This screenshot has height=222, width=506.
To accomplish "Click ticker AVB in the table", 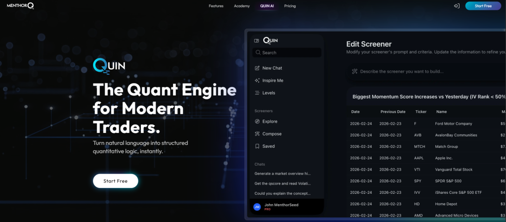I will pyautogui.click(x=418, y=135).
